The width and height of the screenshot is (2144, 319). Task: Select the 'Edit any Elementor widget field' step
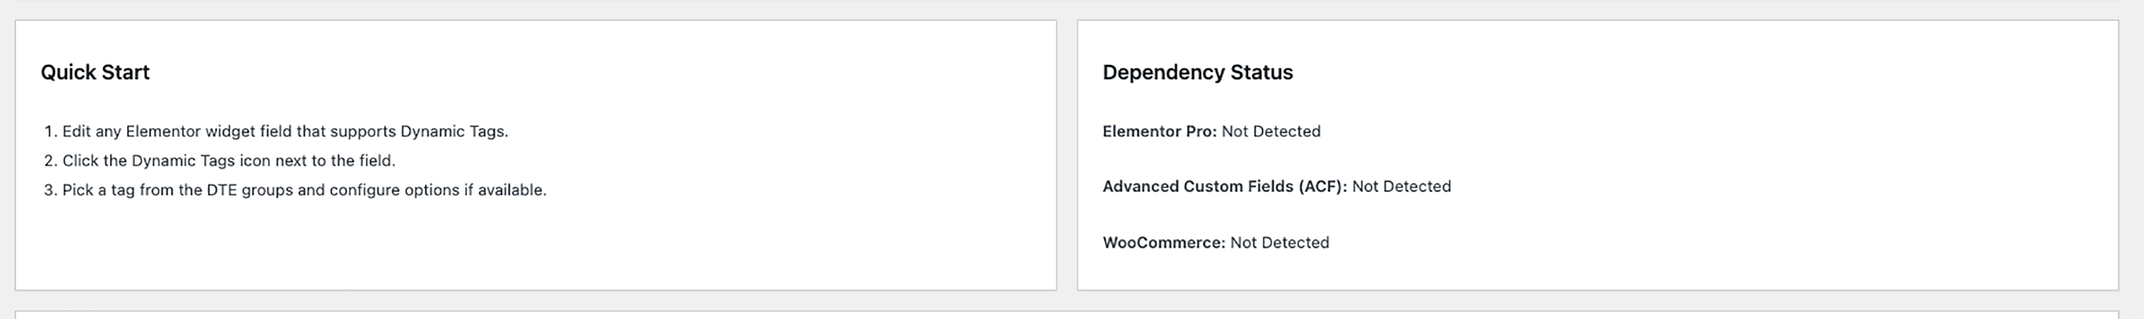click(x=285, y=131)
